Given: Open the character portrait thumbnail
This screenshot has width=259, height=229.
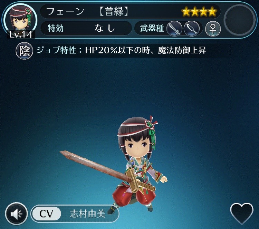Looking at the screenshot, I should click(x=20, y=19).
